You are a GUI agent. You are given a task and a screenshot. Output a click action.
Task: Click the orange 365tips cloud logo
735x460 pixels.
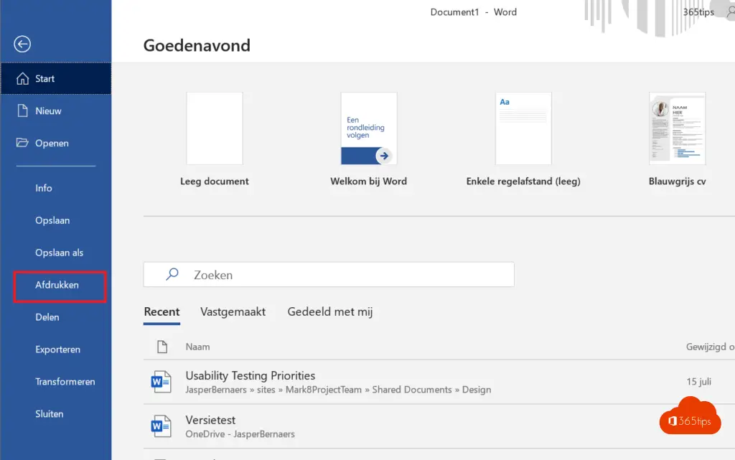tap(689, 416)
